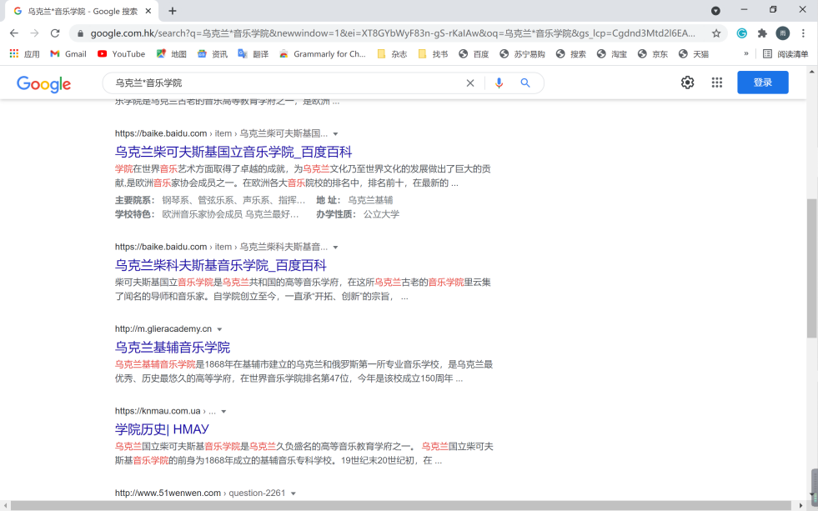Image resolution: width=818 pixels, height=511 pixels.
Task: Click the 主要院系 label
Action: click(x=134, y=200)
